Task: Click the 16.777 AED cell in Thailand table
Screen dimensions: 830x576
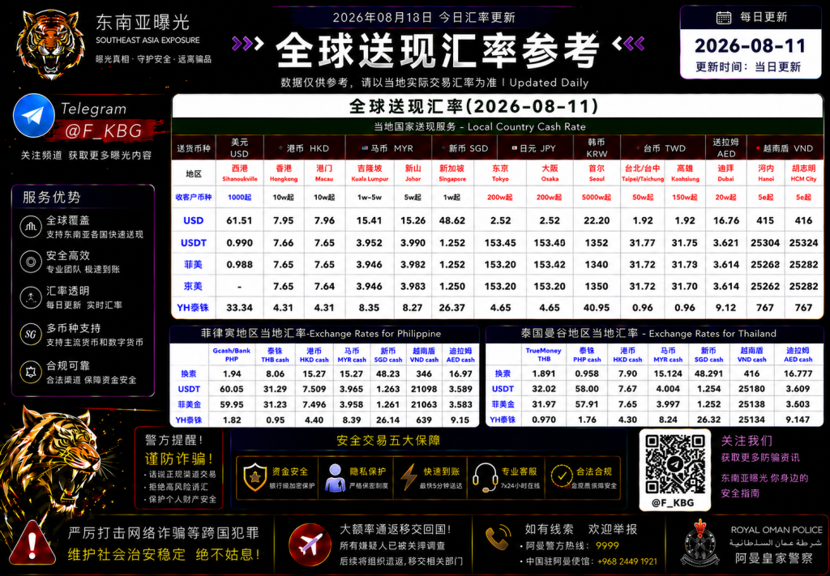Action: 798,373
